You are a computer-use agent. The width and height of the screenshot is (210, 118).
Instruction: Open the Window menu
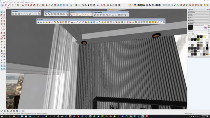[22, 3]
